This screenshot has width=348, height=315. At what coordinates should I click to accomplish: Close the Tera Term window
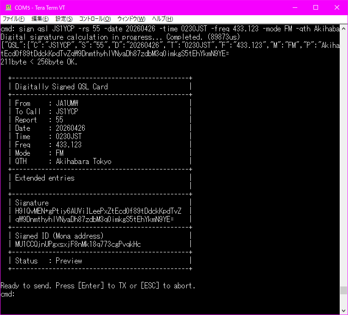(336, 7)
